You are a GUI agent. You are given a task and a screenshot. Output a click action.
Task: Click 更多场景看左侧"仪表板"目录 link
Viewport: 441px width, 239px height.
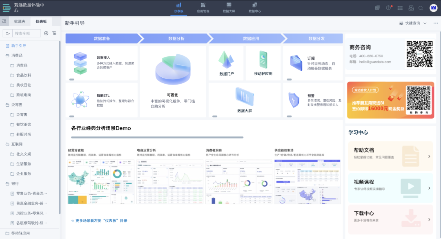[x=99, y=221]
